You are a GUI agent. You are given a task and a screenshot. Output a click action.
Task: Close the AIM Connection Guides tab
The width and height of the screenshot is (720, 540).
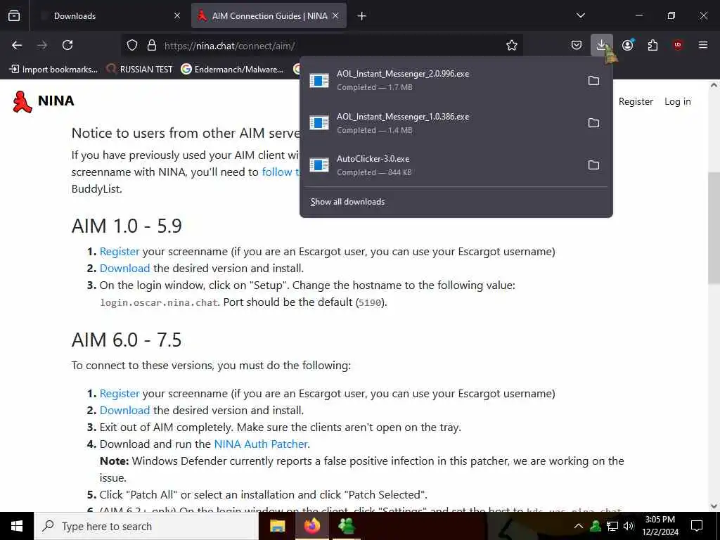335,15
